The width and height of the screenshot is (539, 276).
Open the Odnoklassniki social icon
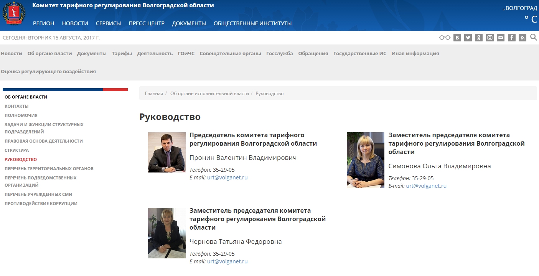point(479,38)
